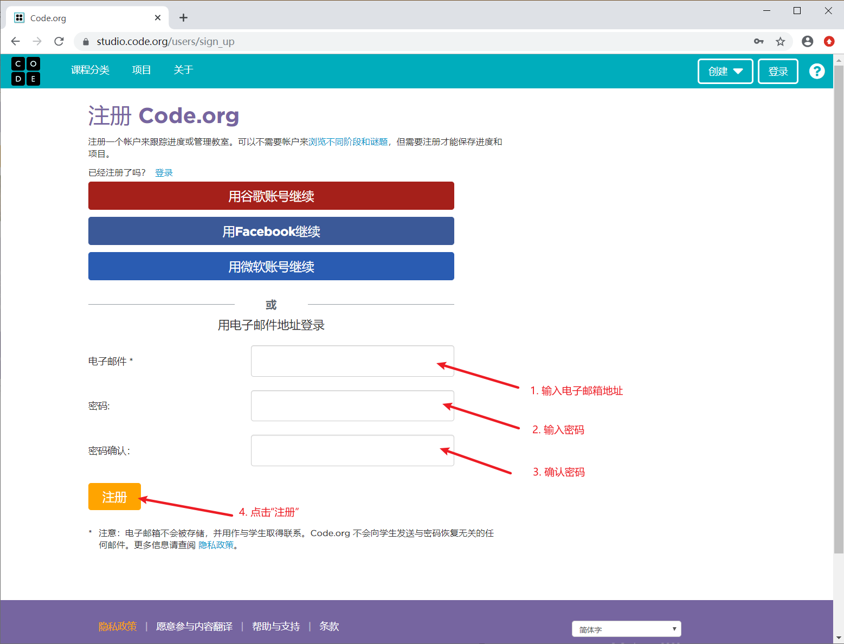
Task: Open the 简体字 language selector
Action: click(x=626, y=629)
